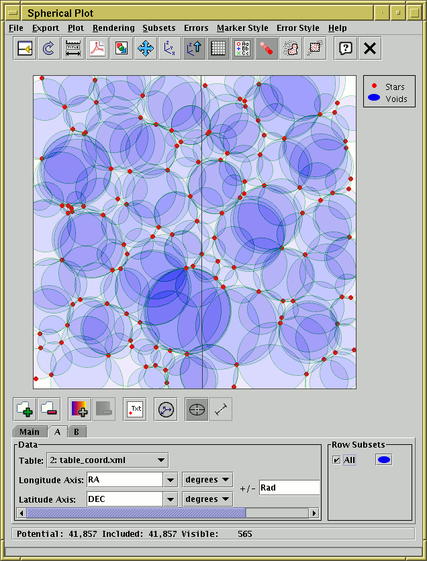Open the Marker Style menu
The height and width of the screenshot is (561, 427).
point(242,28)
